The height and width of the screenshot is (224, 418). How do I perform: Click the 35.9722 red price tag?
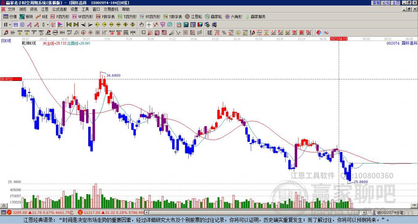pyautogui.click(x=11, y=79)
